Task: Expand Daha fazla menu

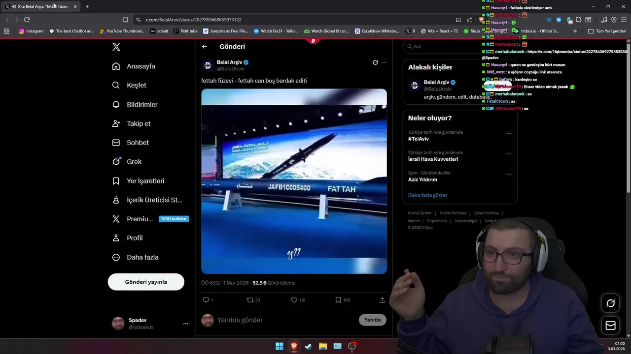Action: pyautogui.click(x=135, y=257)
